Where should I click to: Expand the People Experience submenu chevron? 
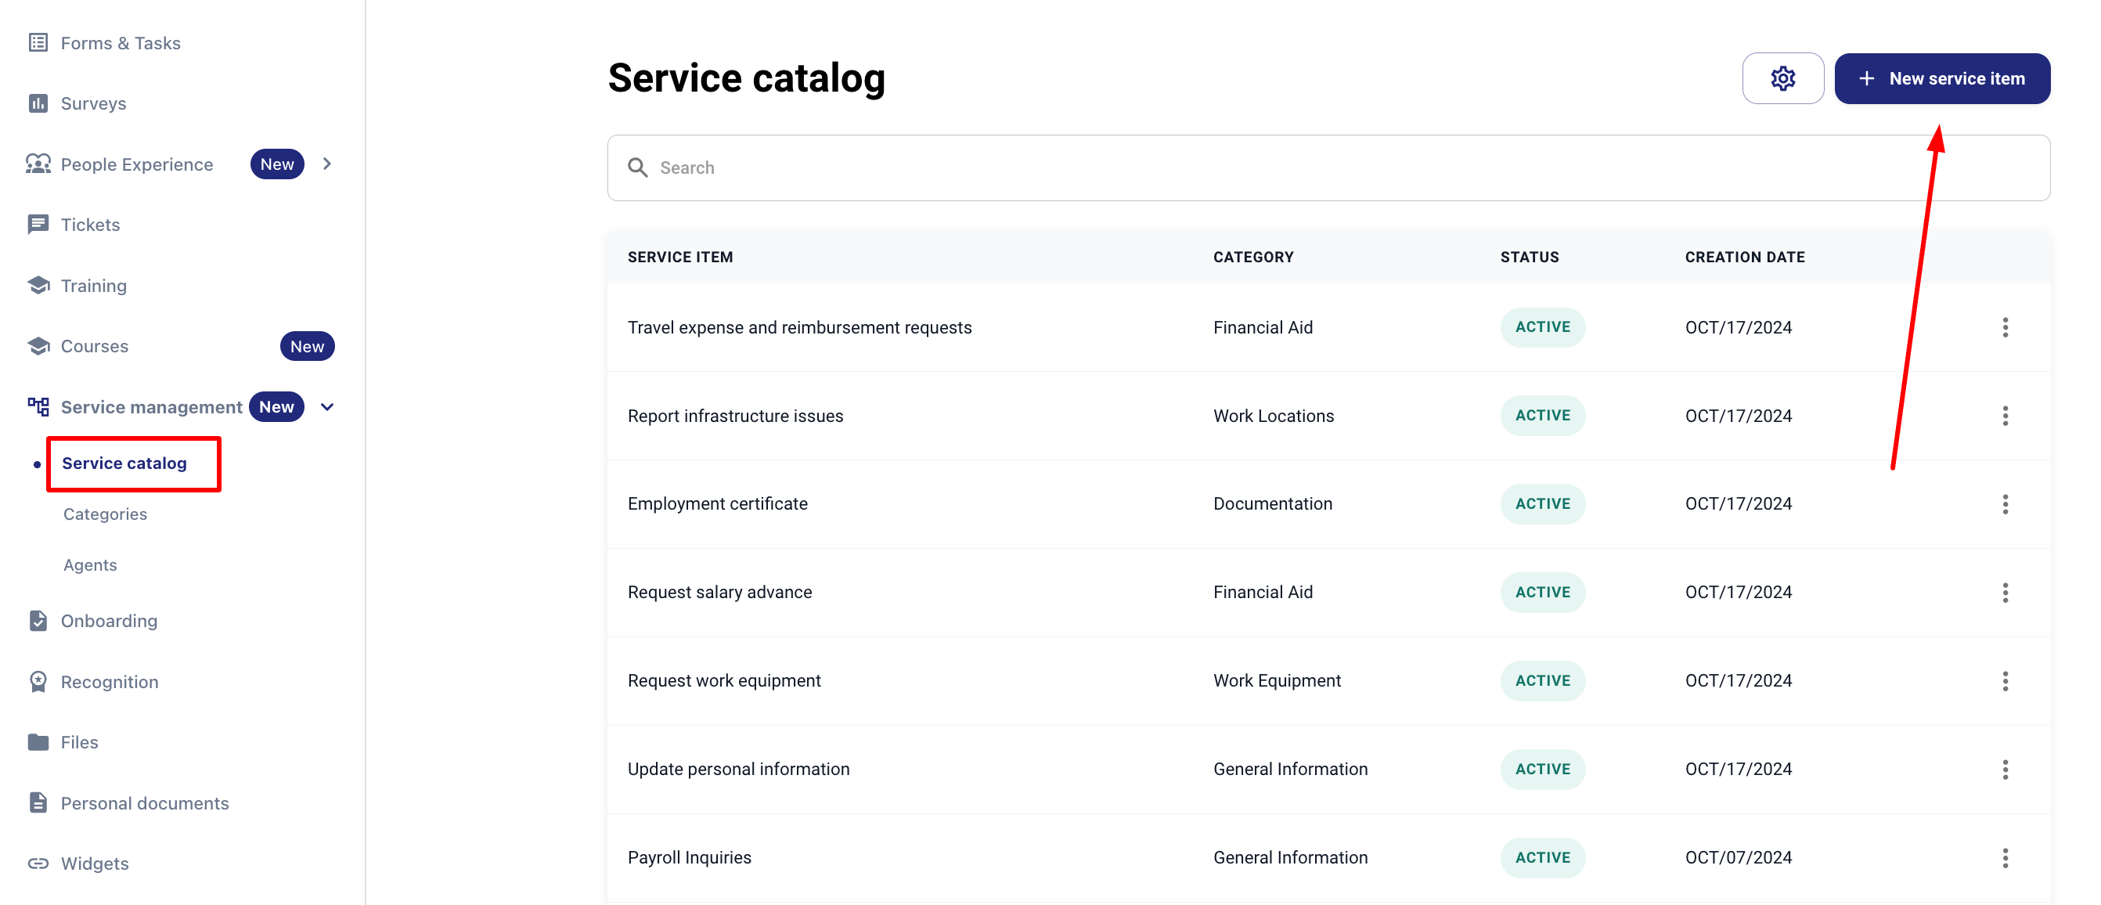pos(327,164)
